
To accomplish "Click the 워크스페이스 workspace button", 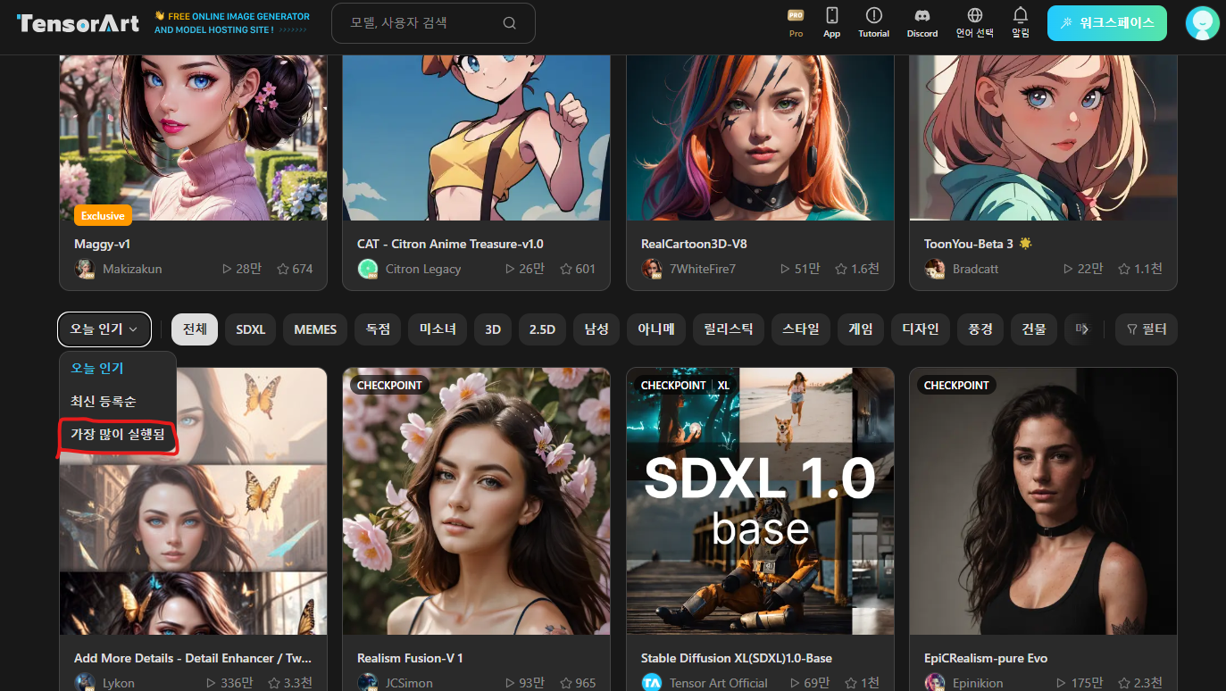I will 1106,23.
